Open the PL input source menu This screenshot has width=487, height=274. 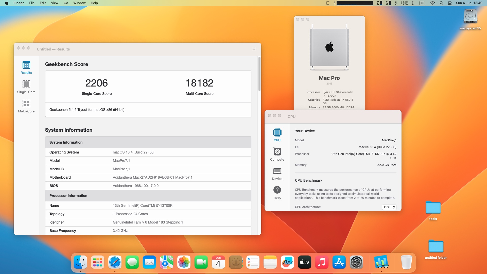coord(422,3)
